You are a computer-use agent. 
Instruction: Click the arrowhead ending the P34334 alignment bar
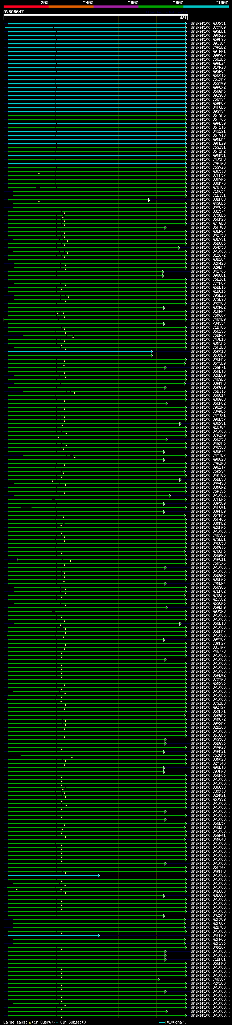point(164,324)
